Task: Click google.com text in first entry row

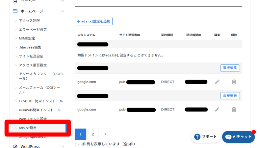Action: coord(87,82)
